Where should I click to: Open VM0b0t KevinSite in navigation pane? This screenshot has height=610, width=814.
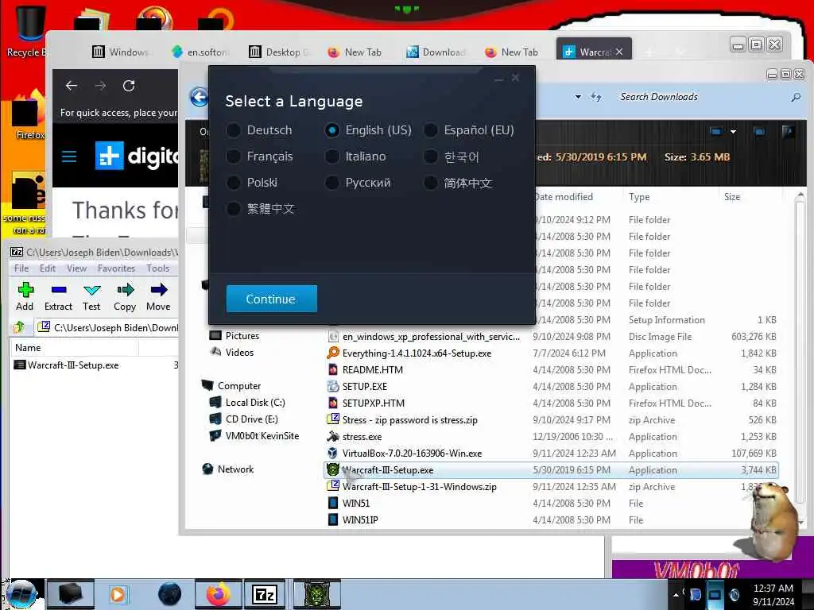(254, 435)
